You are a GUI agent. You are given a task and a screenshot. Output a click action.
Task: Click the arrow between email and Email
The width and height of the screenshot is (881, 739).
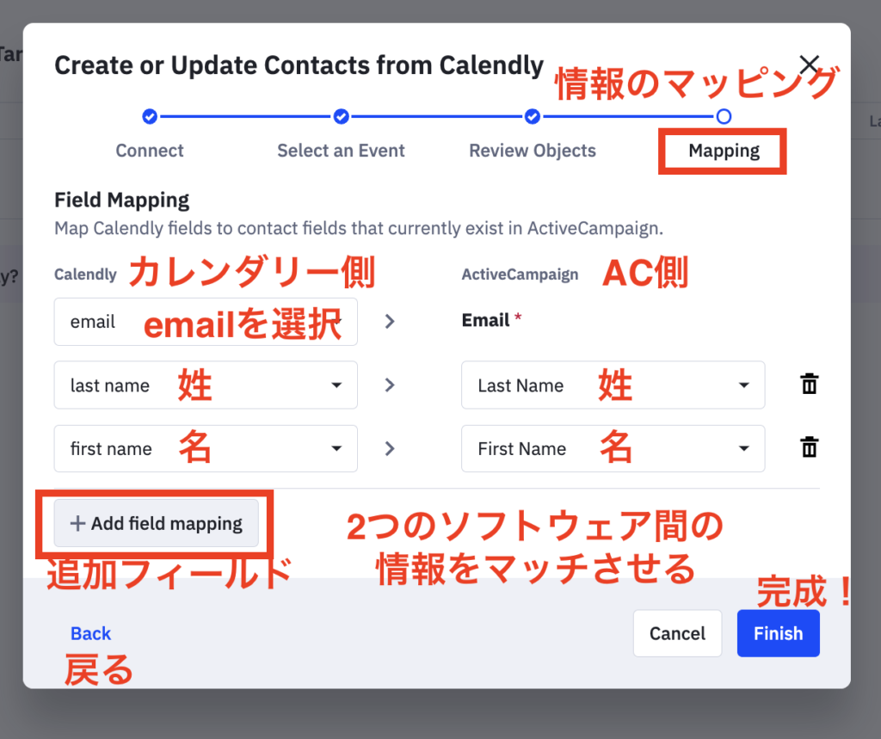tap(390, 322)
